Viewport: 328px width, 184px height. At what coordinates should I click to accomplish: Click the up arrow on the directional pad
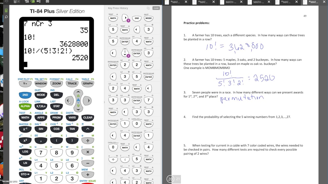pos(78,93)
